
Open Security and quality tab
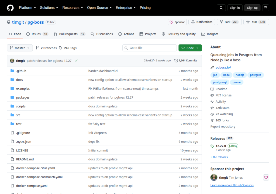pos(179,34)
